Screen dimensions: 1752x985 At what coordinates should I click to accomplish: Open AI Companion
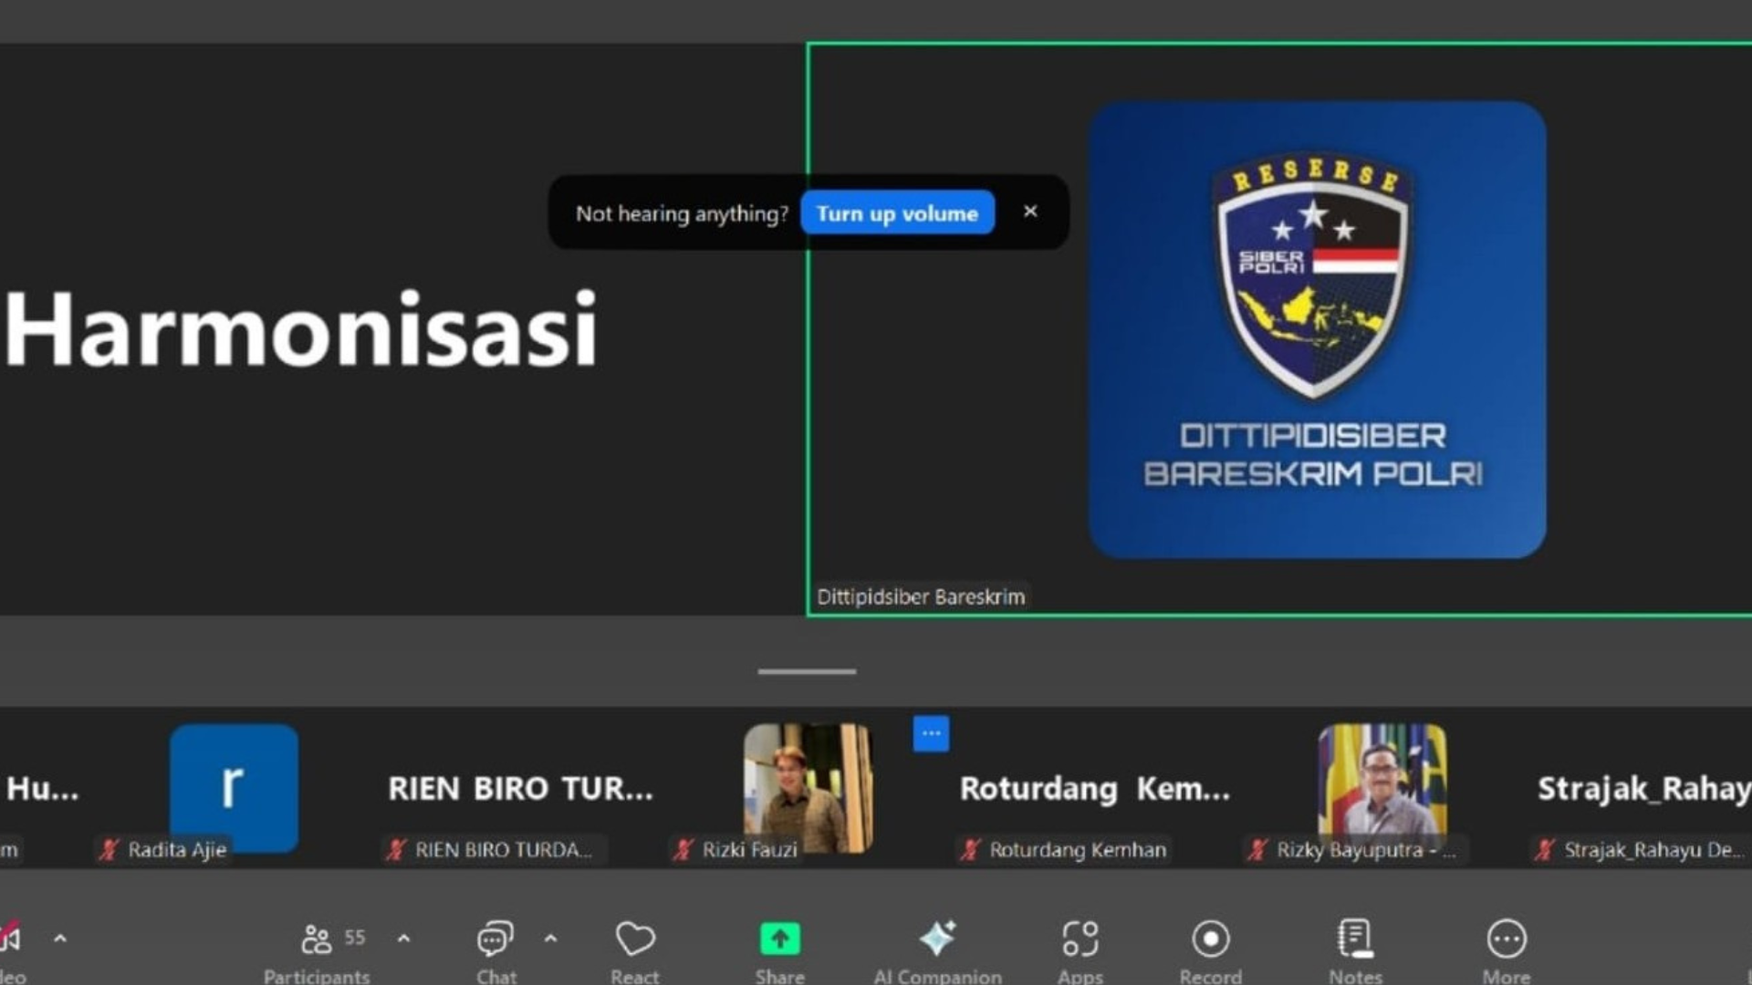tap(937, 951)
